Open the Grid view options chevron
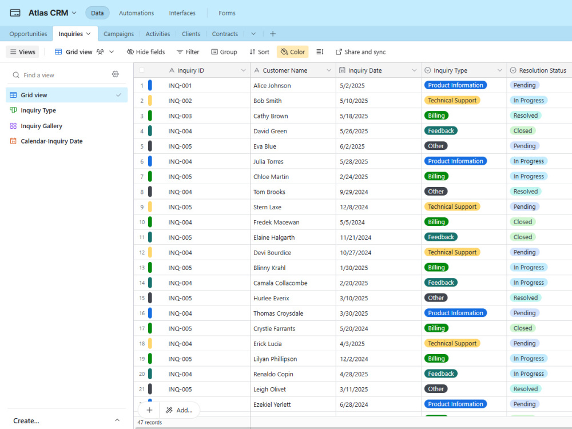This screenshot has height=429, width=572. point(112,52)
